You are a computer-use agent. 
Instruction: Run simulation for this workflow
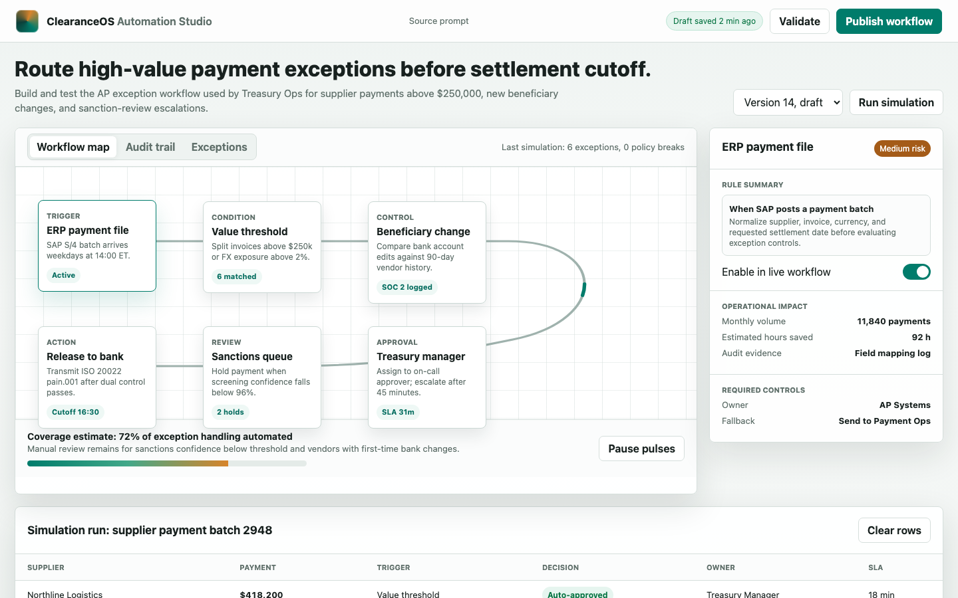point(896,102)
